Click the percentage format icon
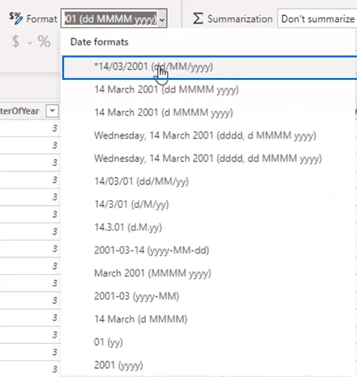Screen dimensions: 357x377 [44, 41]
